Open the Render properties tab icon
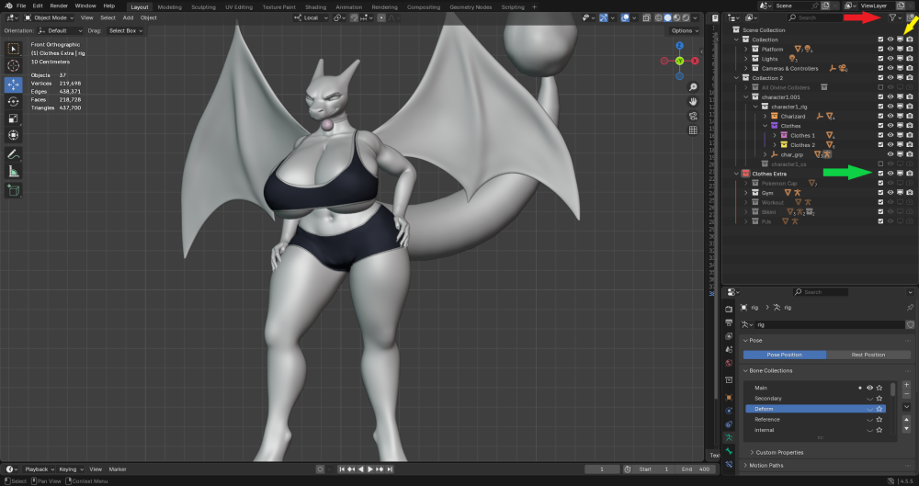919x486 pixels. point(729,309)
